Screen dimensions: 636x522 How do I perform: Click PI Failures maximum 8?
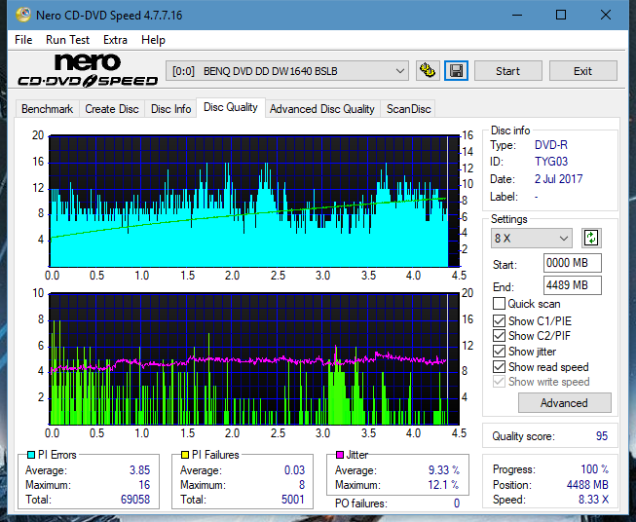pyautogui.click(x=302, y=485)
